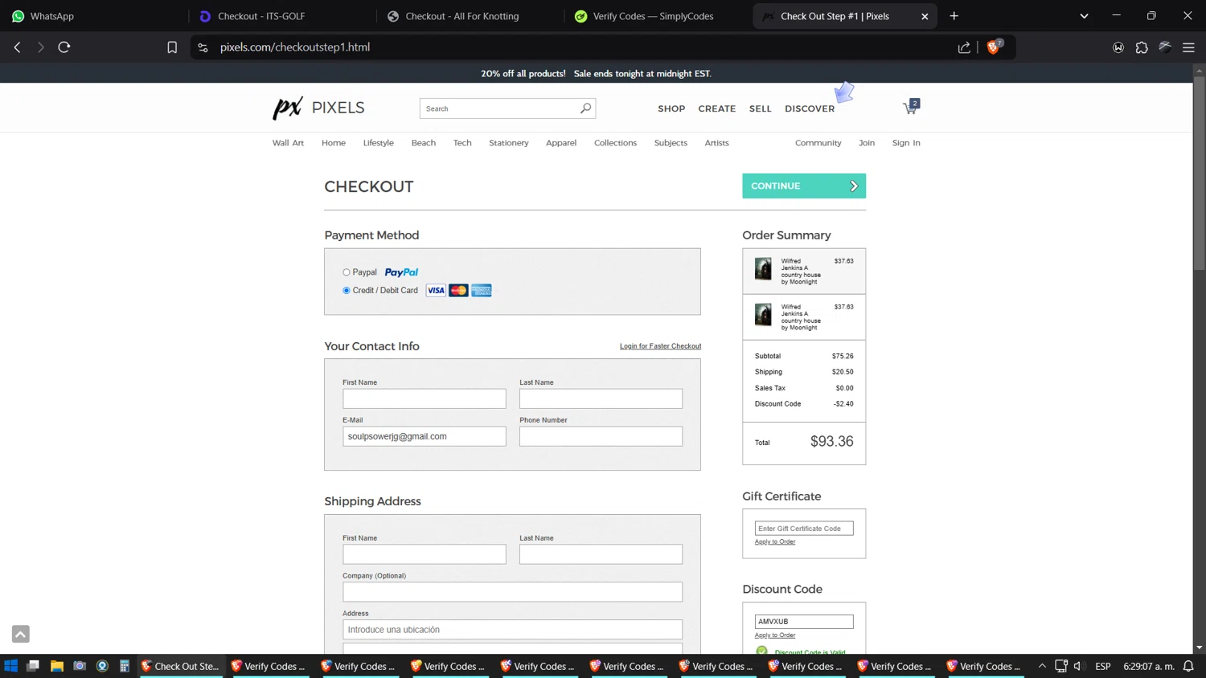Click the Gift Certificate Code field
1206x678 pixels.
click(804, 529)
